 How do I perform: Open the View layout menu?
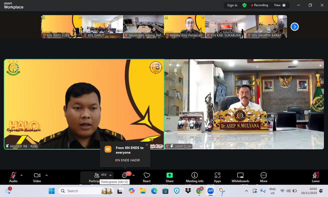[280, 5]
